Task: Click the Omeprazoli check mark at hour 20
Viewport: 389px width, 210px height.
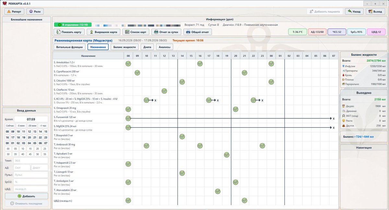Action: [236, 109]
